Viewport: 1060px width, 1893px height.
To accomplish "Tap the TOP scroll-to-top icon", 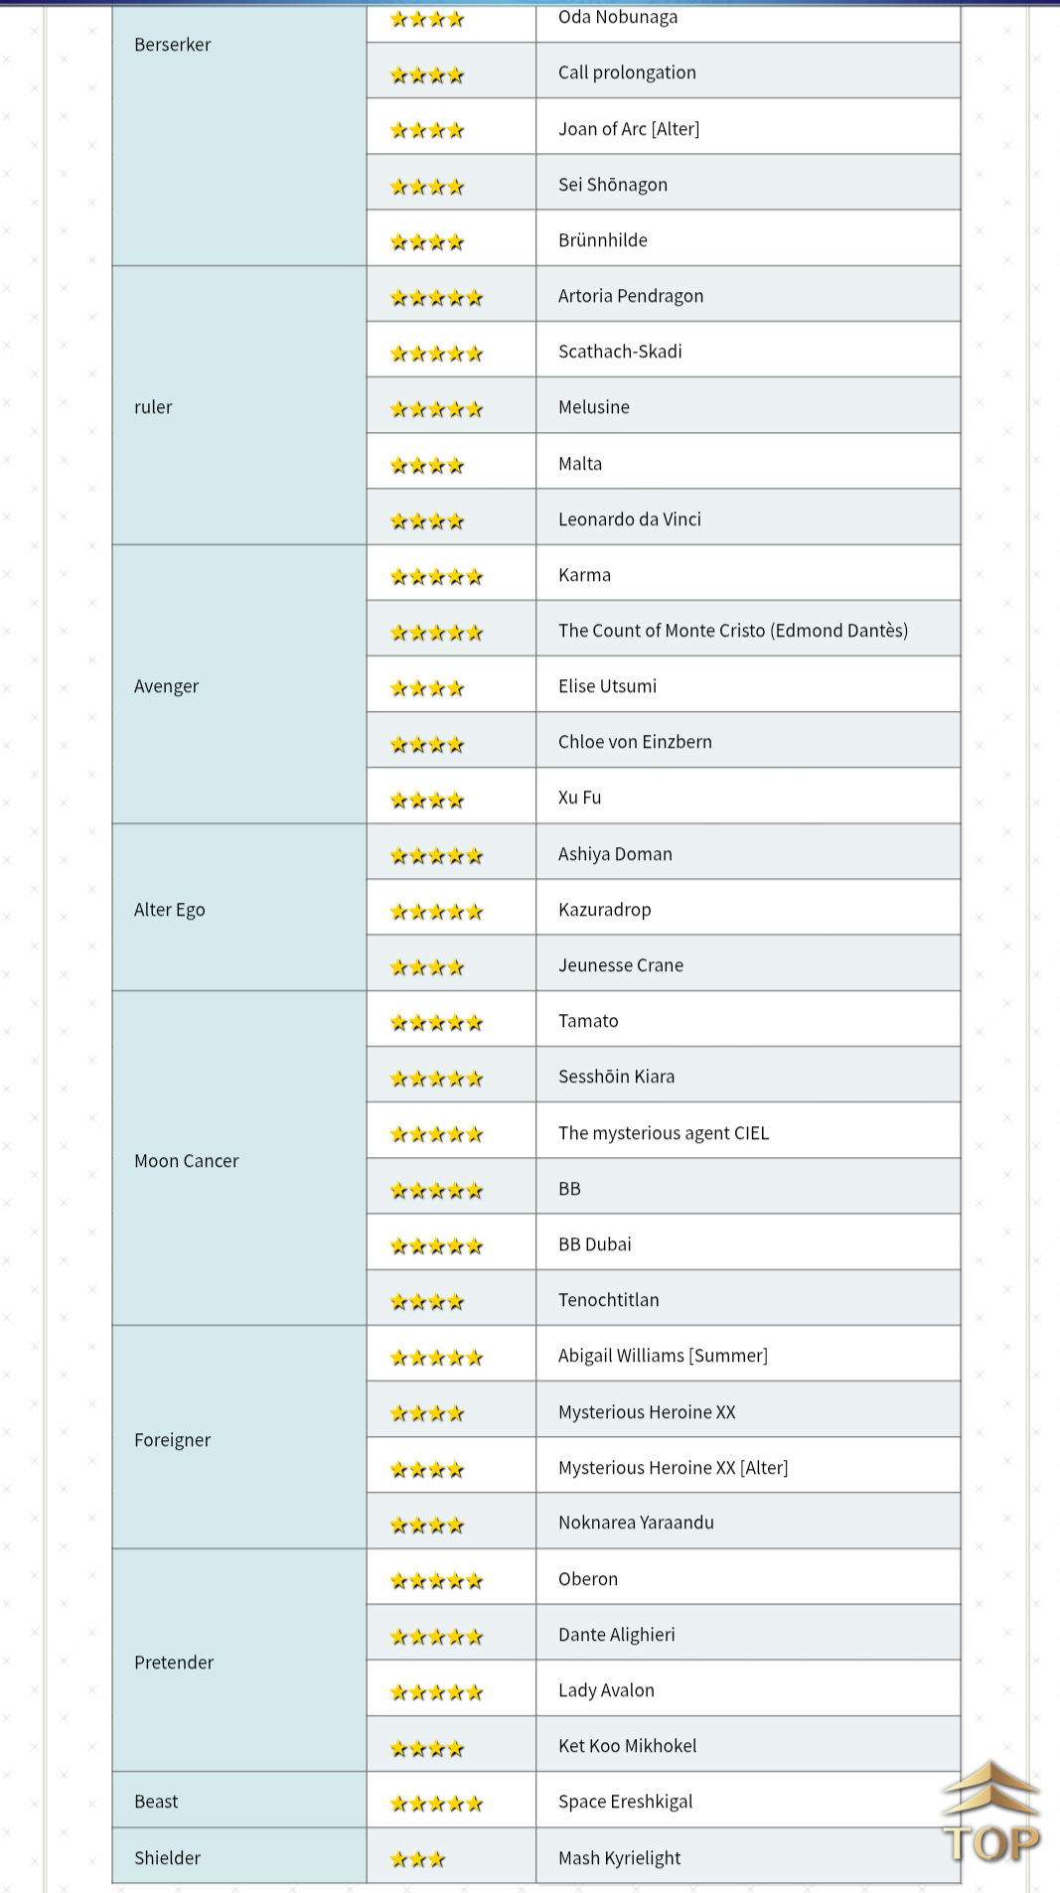I will click(x=990, y=1813).
